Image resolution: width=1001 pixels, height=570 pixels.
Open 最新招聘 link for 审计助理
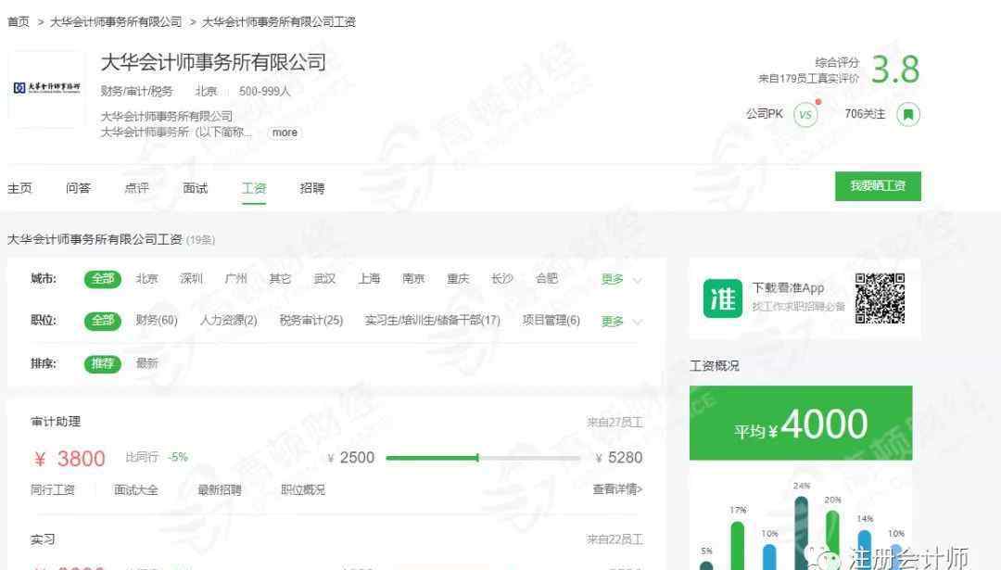pyautogui.click(x=220, y=490)
